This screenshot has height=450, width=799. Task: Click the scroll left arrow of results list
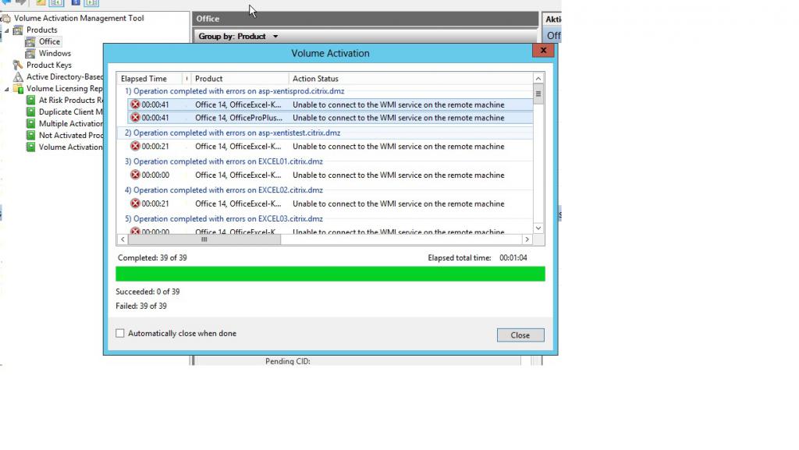click(123, 239)
